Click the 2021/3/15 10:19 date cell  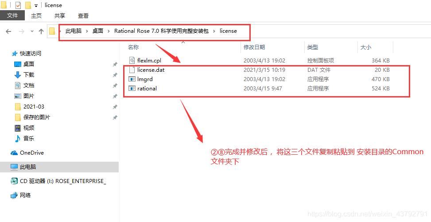[264, 70]
